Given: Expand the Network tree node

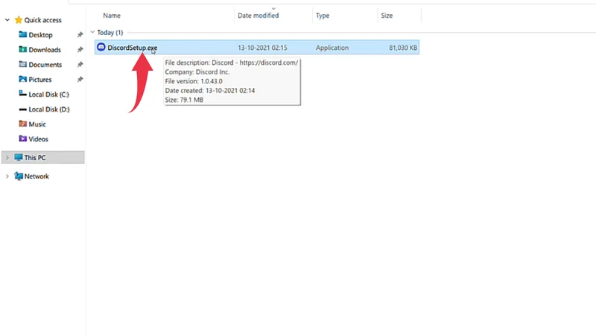Looking at the screenshot, I should point(7,176).
